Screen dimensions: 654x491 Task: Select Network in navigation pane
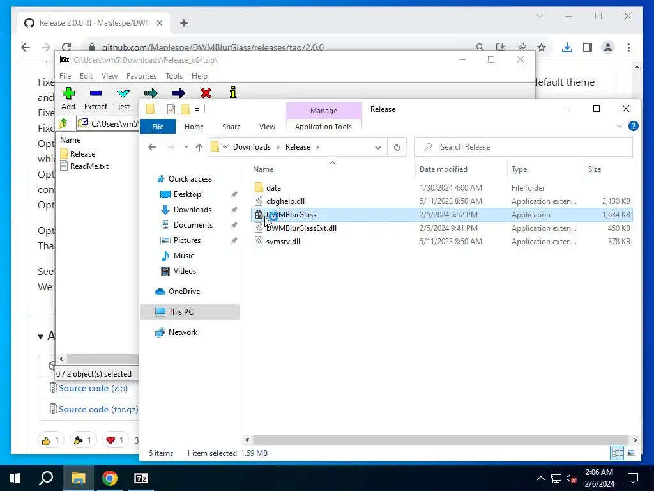coord(183,332)
